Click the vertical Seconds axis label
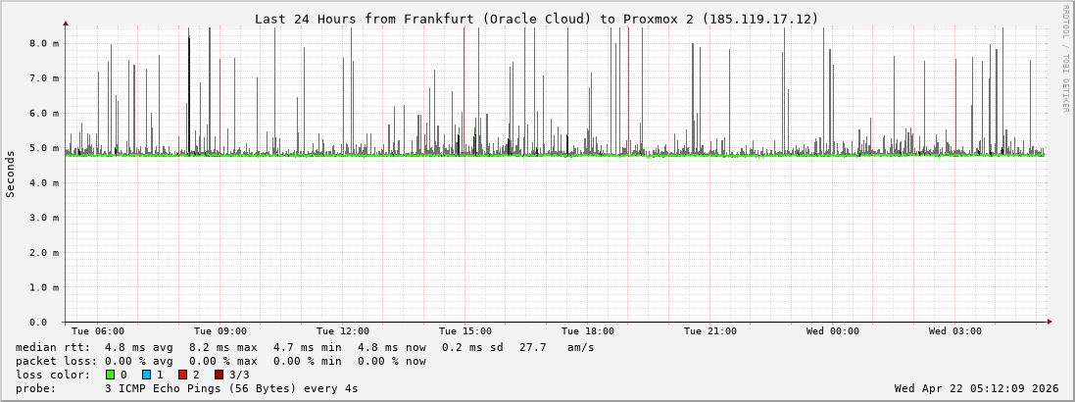Screen dimensions: 1075x402 (11, 174)
